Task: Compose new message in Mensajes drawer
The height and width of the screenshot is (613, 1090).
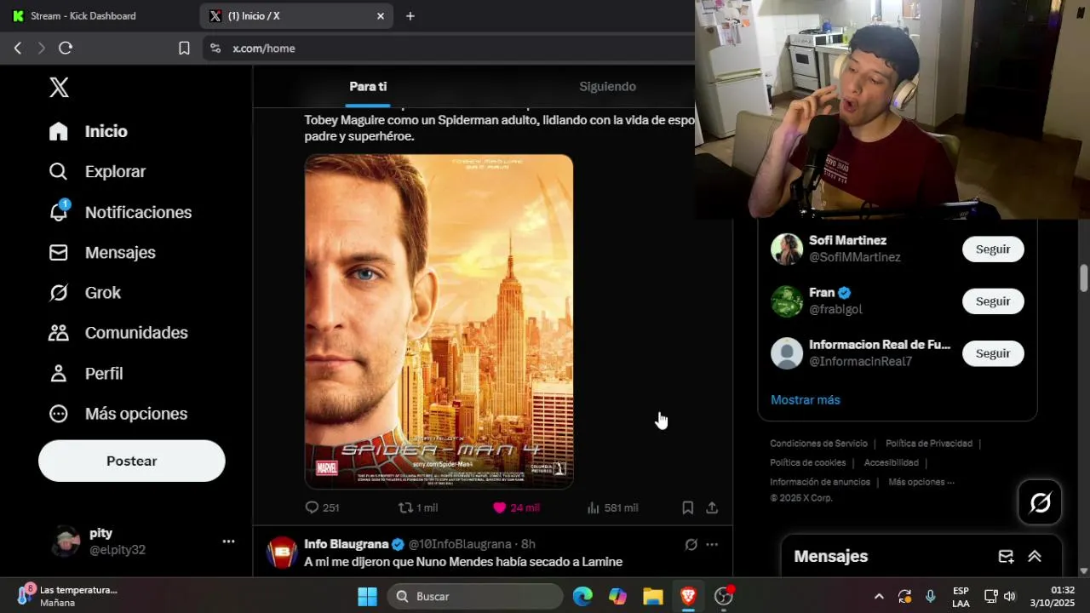Action: [1006, 556]
